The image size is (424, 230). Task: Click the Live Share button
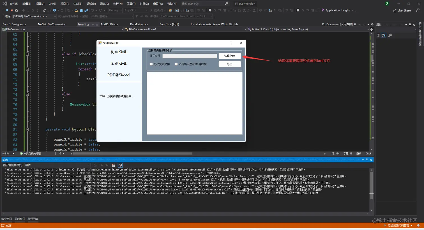coord(402,10)
